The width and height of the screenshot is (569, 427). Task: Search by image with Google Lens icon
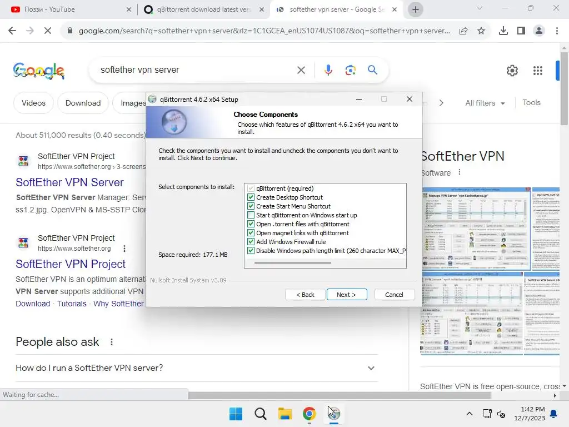(x=350, y=70)
